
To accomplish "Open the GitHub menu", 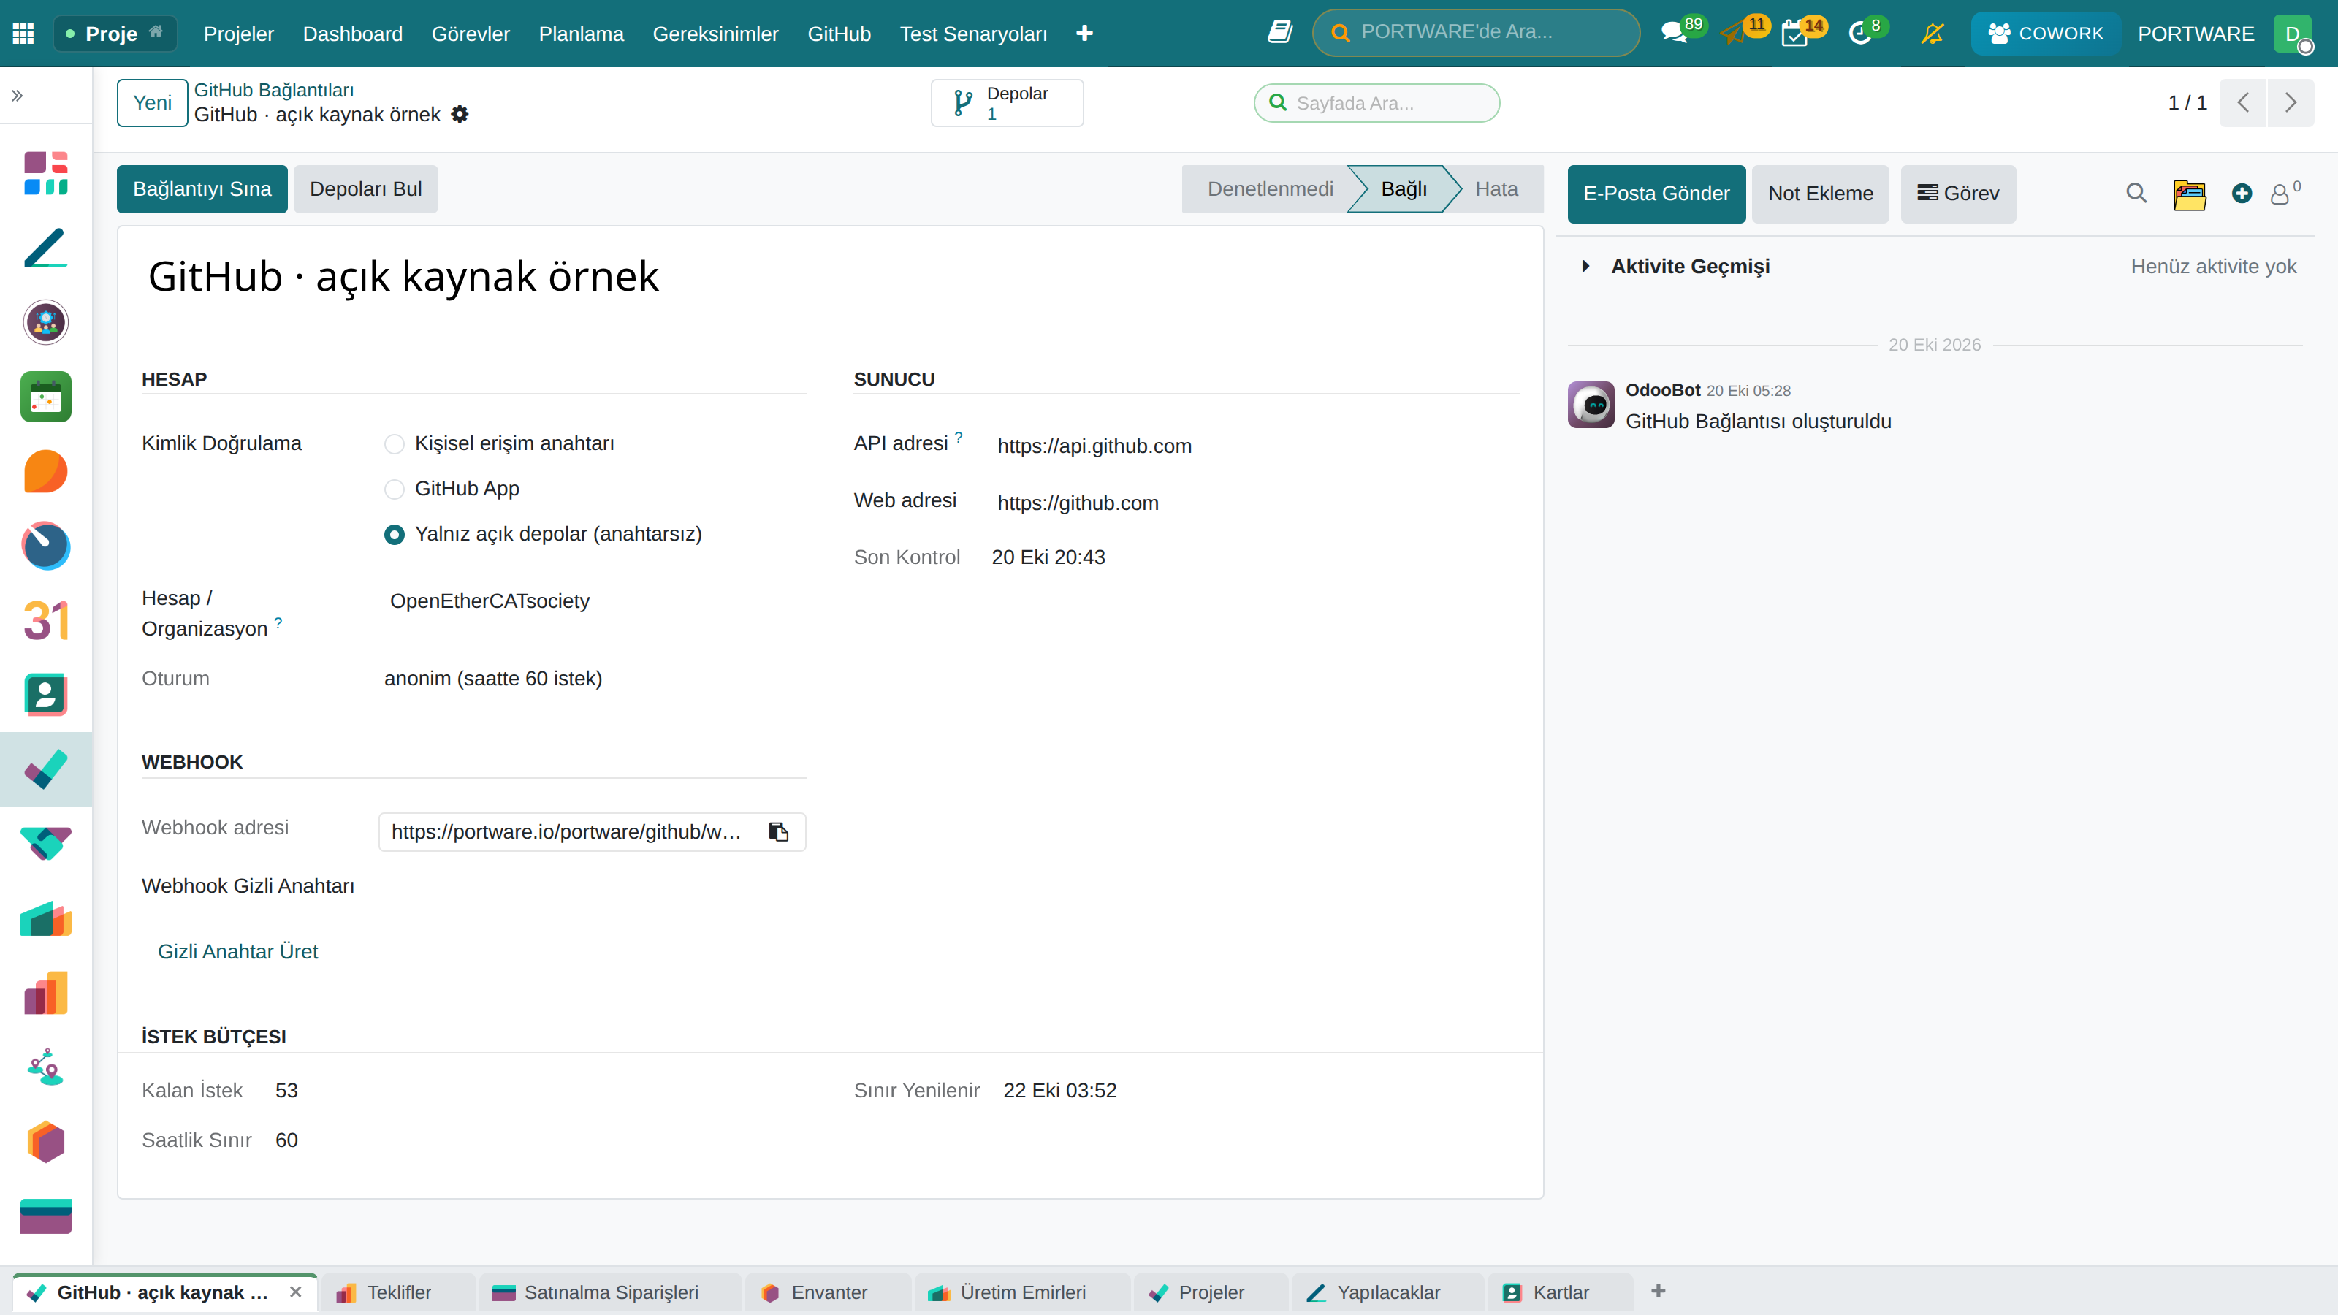I will (839, 34).
